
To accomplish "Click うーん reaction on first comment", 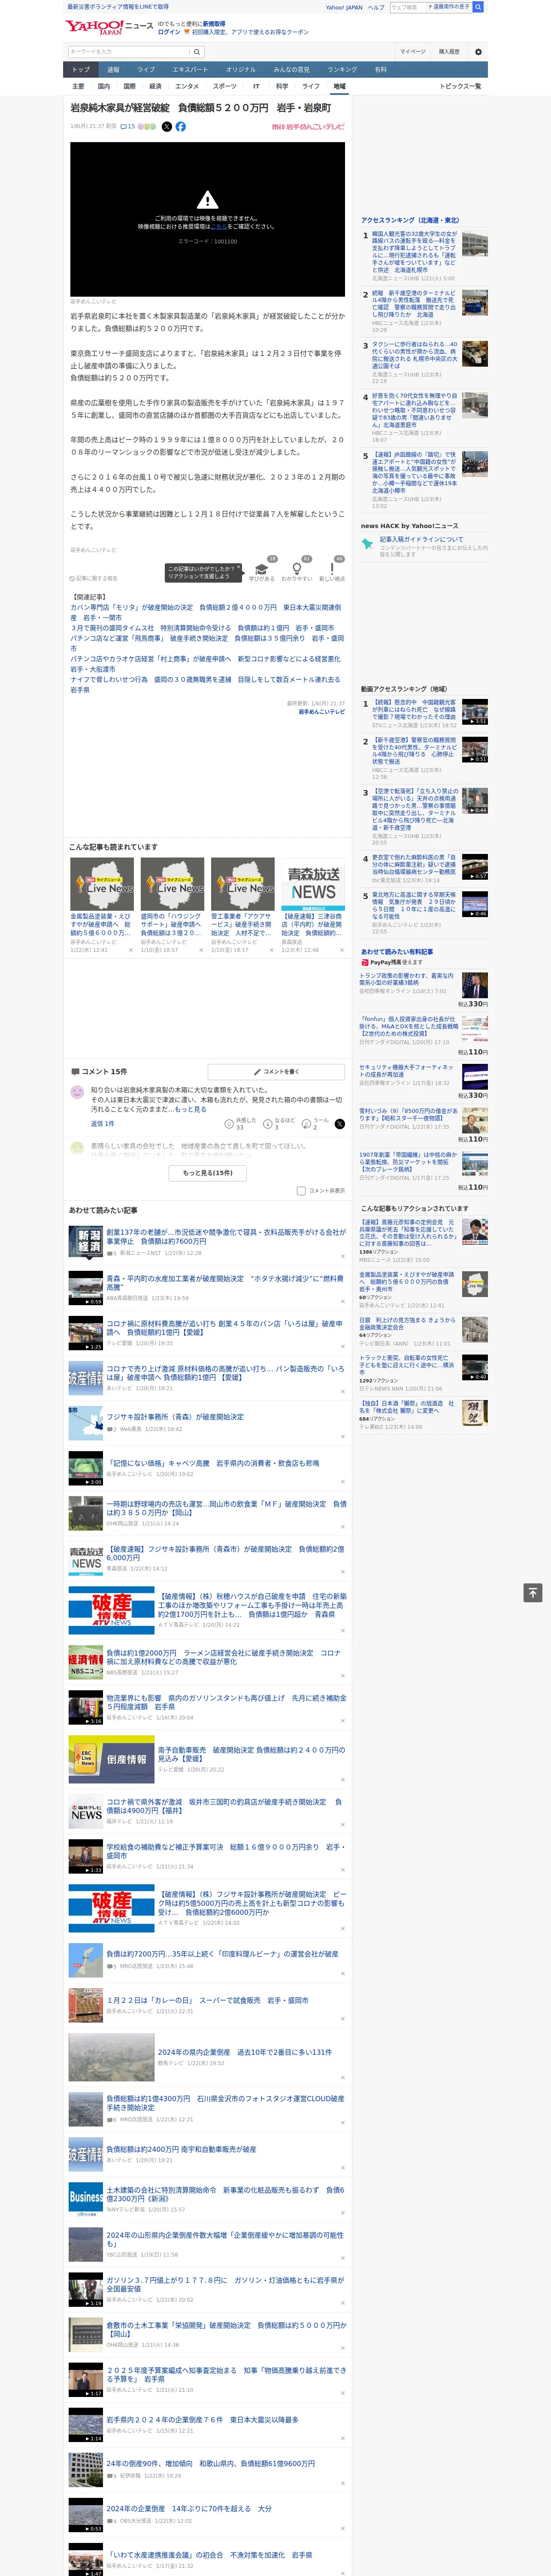I will 316,1124.
